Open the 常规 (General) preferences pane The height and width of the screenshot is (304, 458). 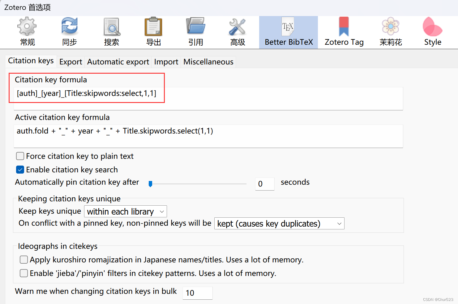27,32
